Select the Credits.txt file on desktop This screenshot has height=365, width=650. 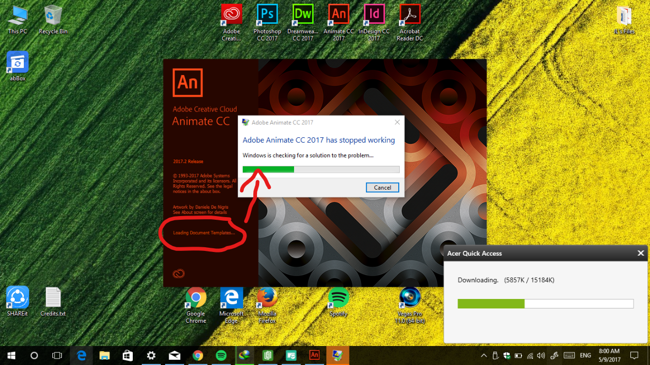tap(53, 301)
